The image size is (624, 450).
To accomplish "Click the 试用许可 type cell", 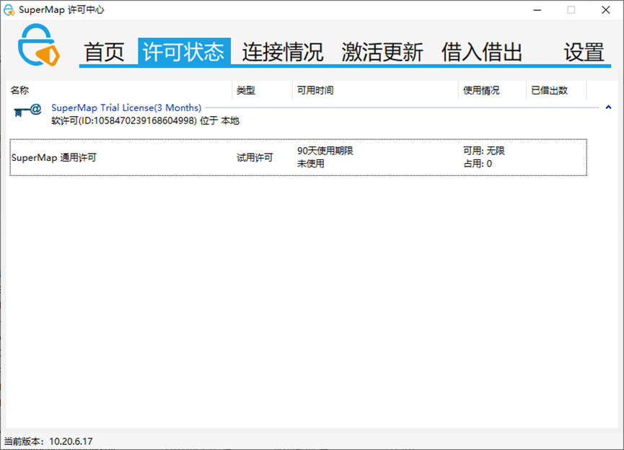I will [255, 157].
